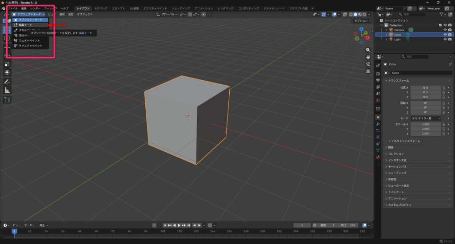Hide the Light object via eye icon
The height and width of the screenshot is (244, 455).
coord(445,39)
